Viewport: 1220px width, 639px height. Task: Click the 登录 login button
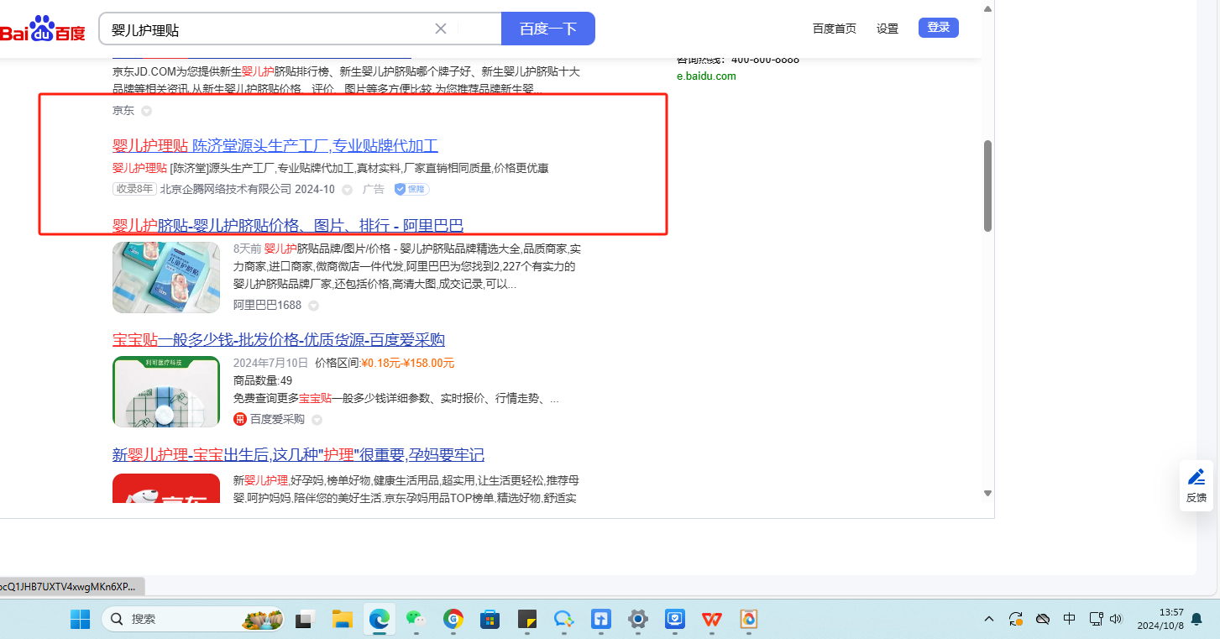pyautogui.click(x=938, y=28)
